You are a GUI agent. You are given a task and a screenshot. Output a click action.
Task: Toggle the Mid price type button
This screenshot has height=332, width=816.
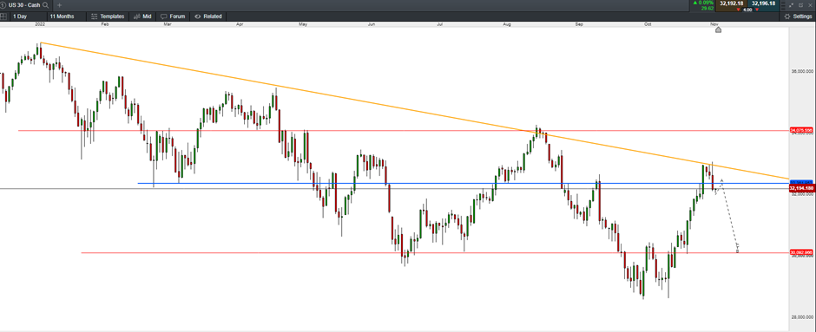(x=142, y=16)
